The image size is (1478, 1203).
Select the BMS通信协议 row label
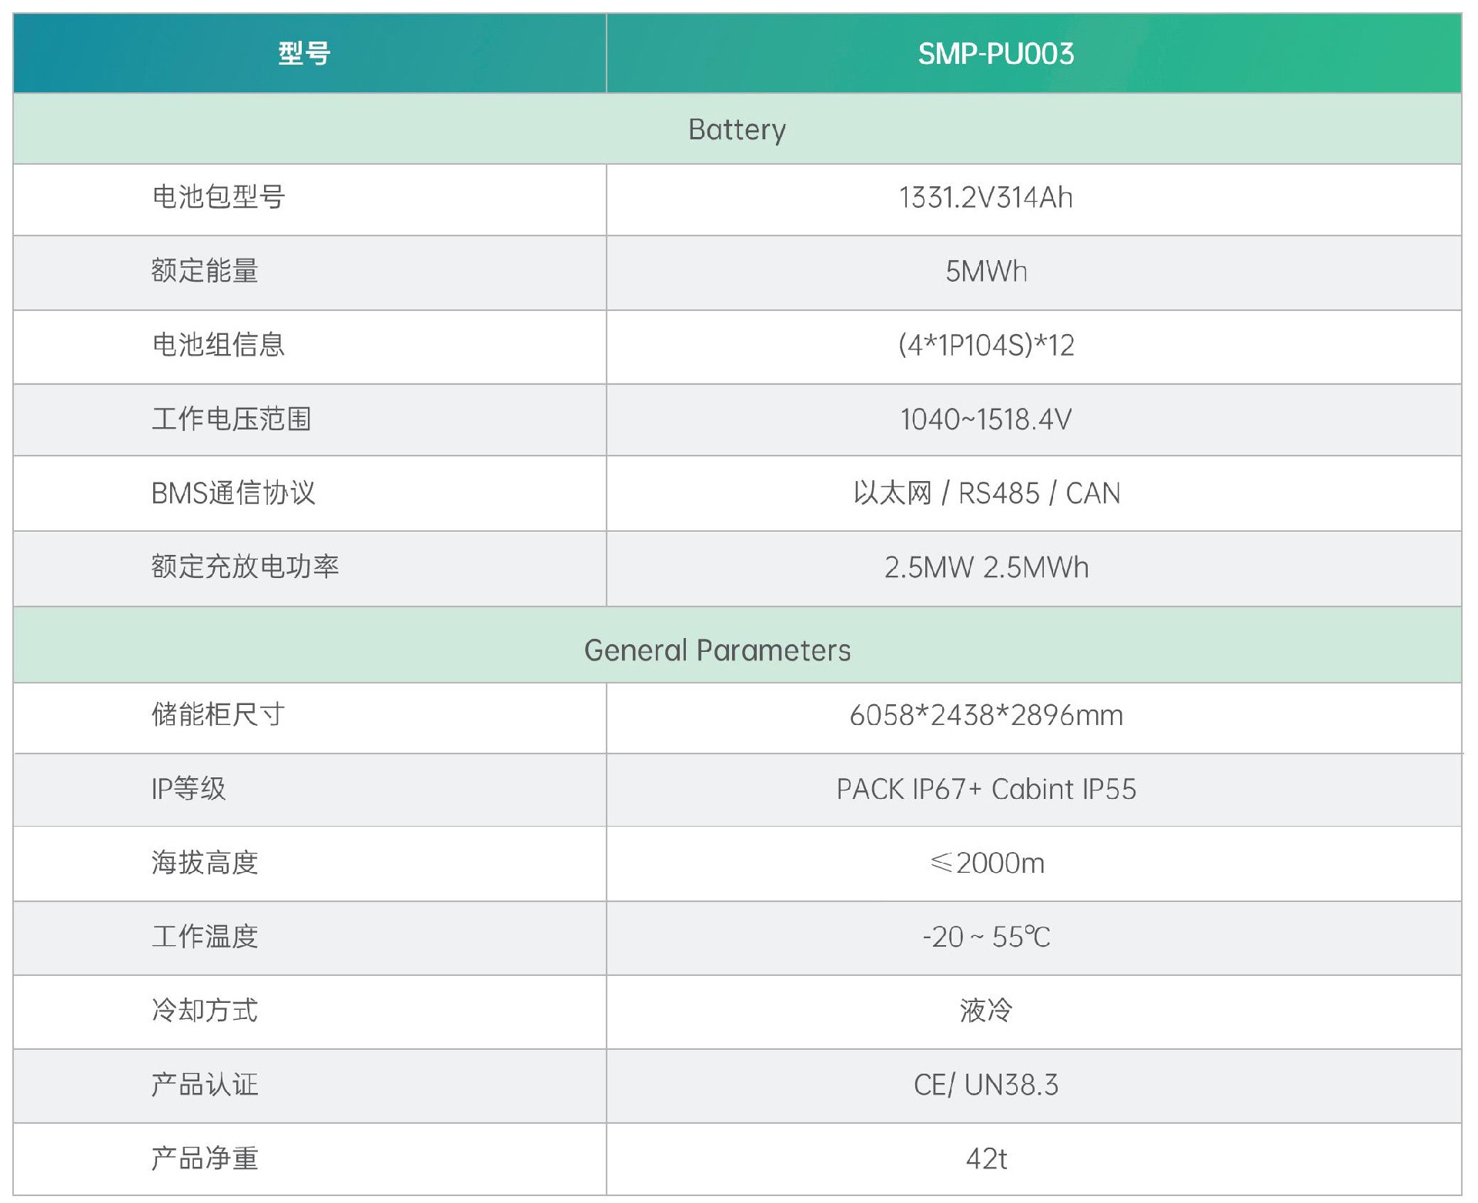[x=233, y=493]
